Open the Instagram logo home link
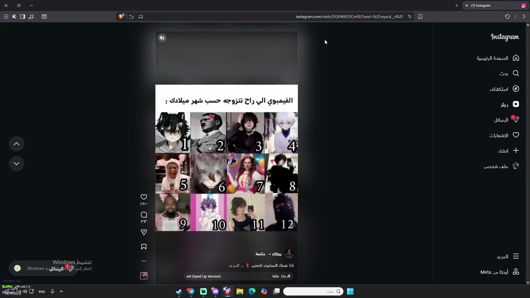This screenshot has height=298, width=530. click(505, 37)
